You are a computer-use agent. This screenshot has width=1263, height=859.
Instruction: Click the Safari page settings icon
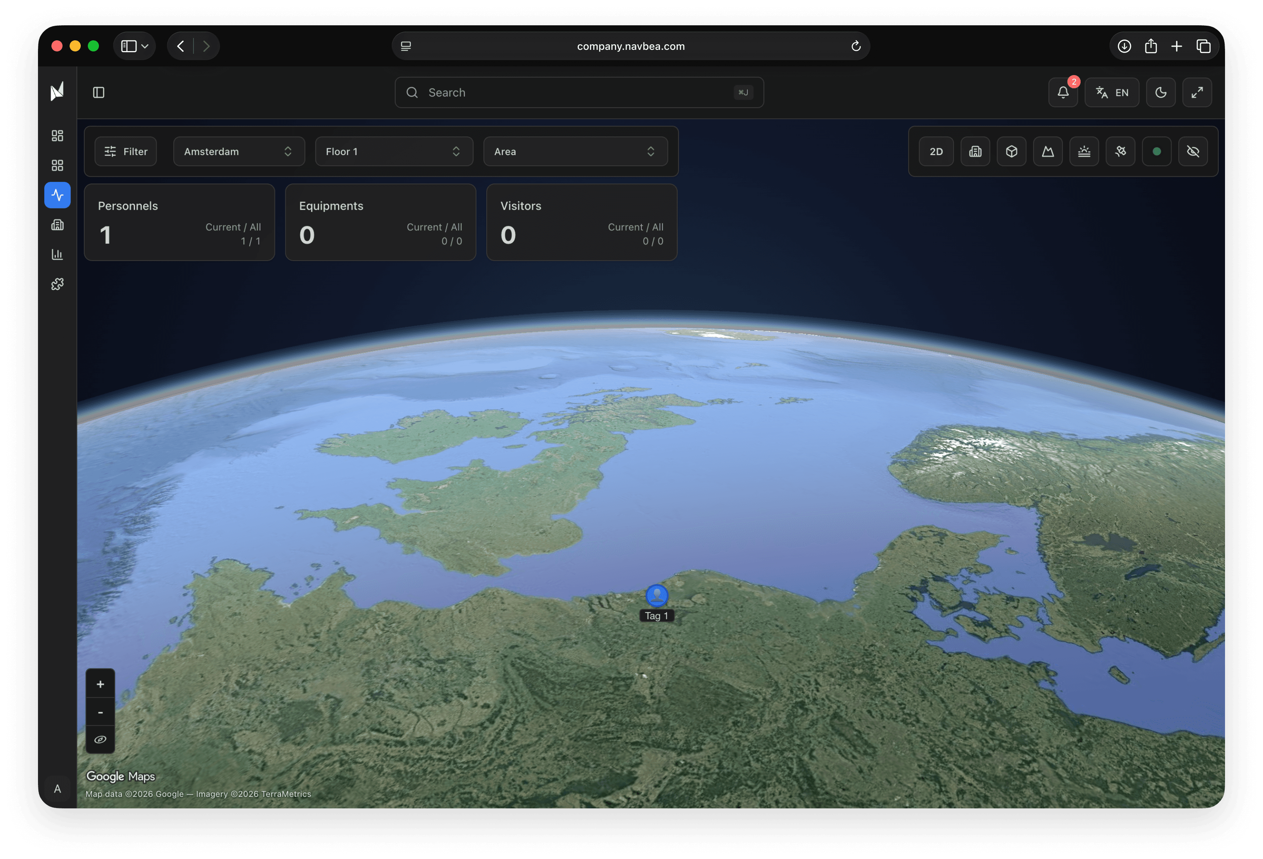click(406, 46)
